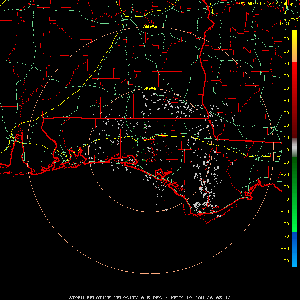Viewport: 300px width, 300px height.
Task: Click the -50 value on velocity scale
Action: click(x=285, y=212)
